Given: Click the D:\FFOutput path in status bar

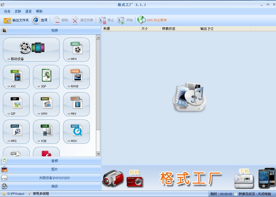Looking at the screenshot, I should pyautogui.click(x=16, y=194).
